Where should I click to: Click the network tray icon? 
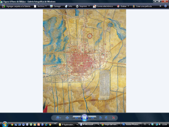157,124
